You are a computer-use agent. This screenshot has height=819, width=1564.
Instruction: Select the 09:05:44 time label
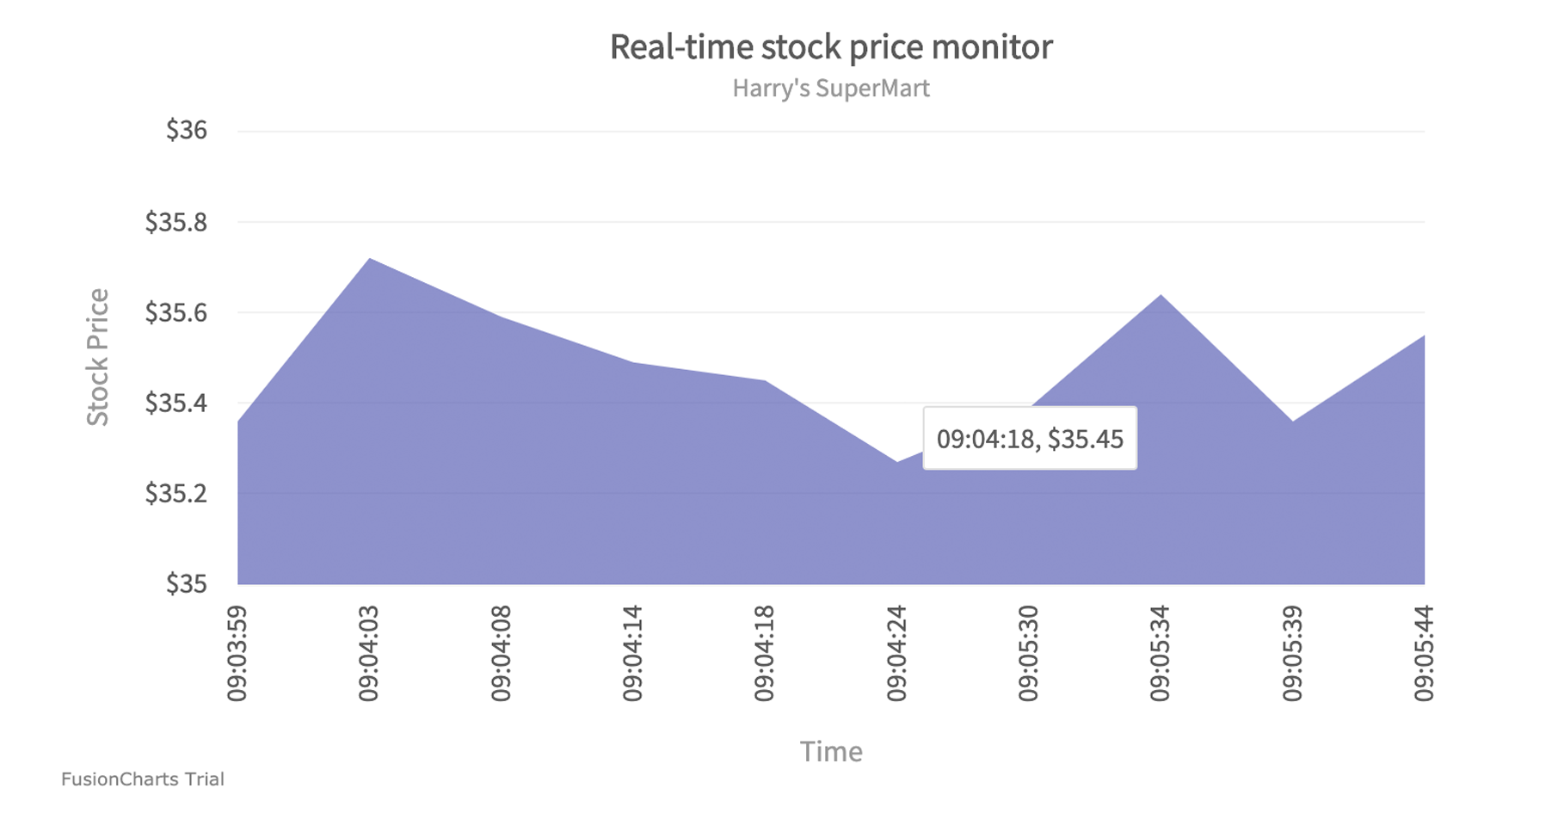pyautogui.click(x=1424, y=653)
